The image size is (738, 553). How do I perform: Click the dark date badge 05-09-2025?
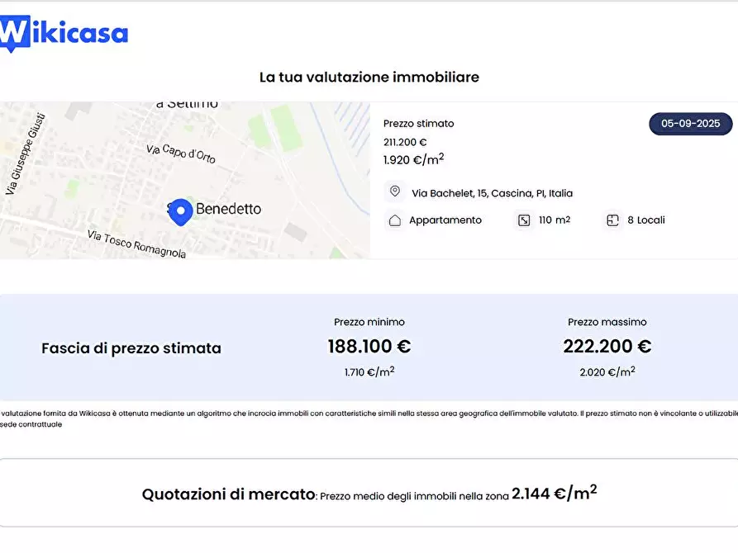[x=690, y=123]
